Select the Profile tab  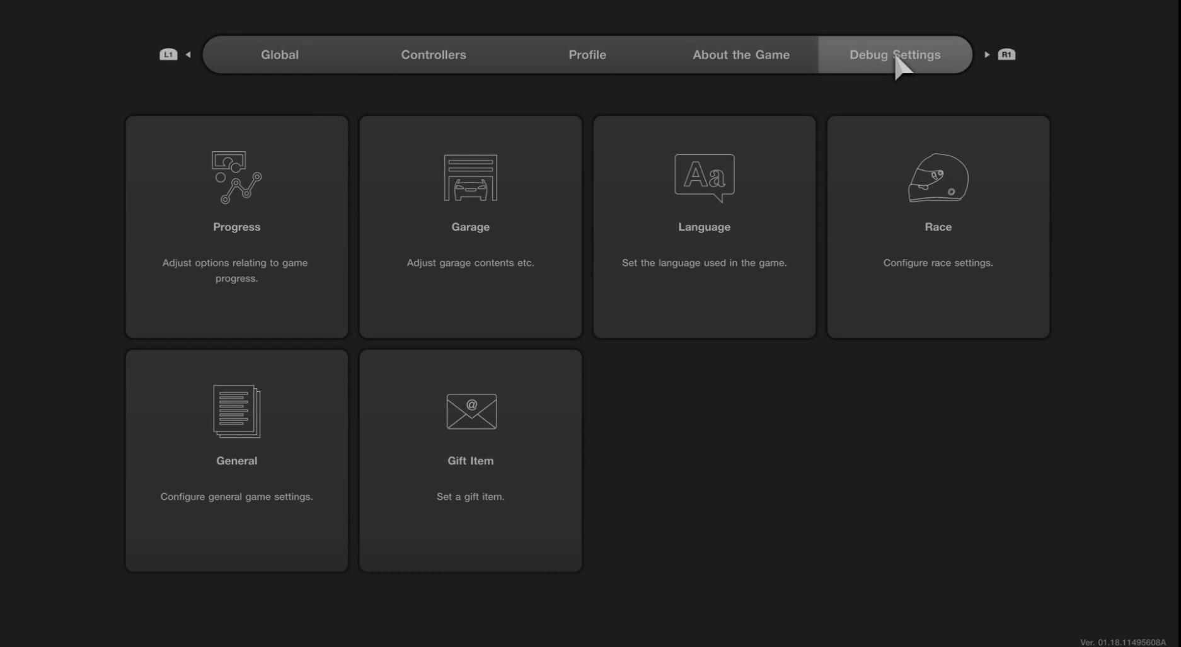(x=587, y=55)
